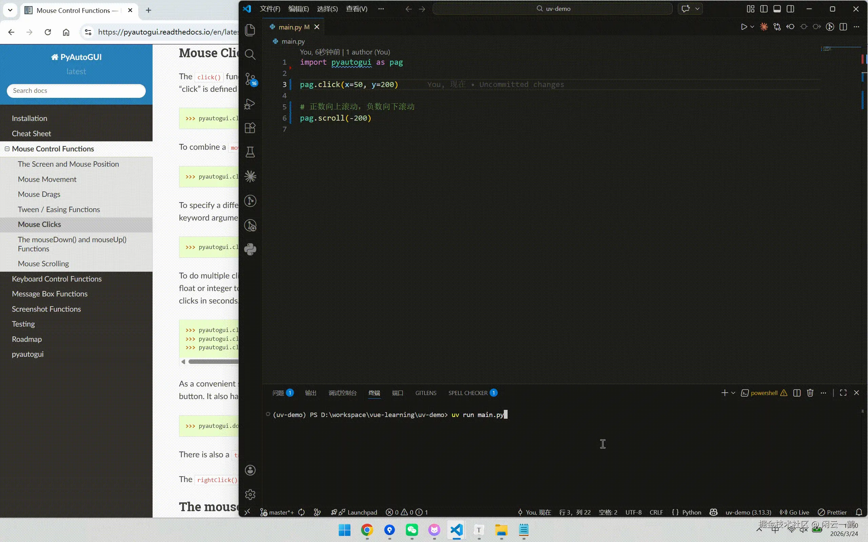Open the Run and Debug view
Image resolution: width=868 pixels, height=542 pixels.
coord(250,104)
